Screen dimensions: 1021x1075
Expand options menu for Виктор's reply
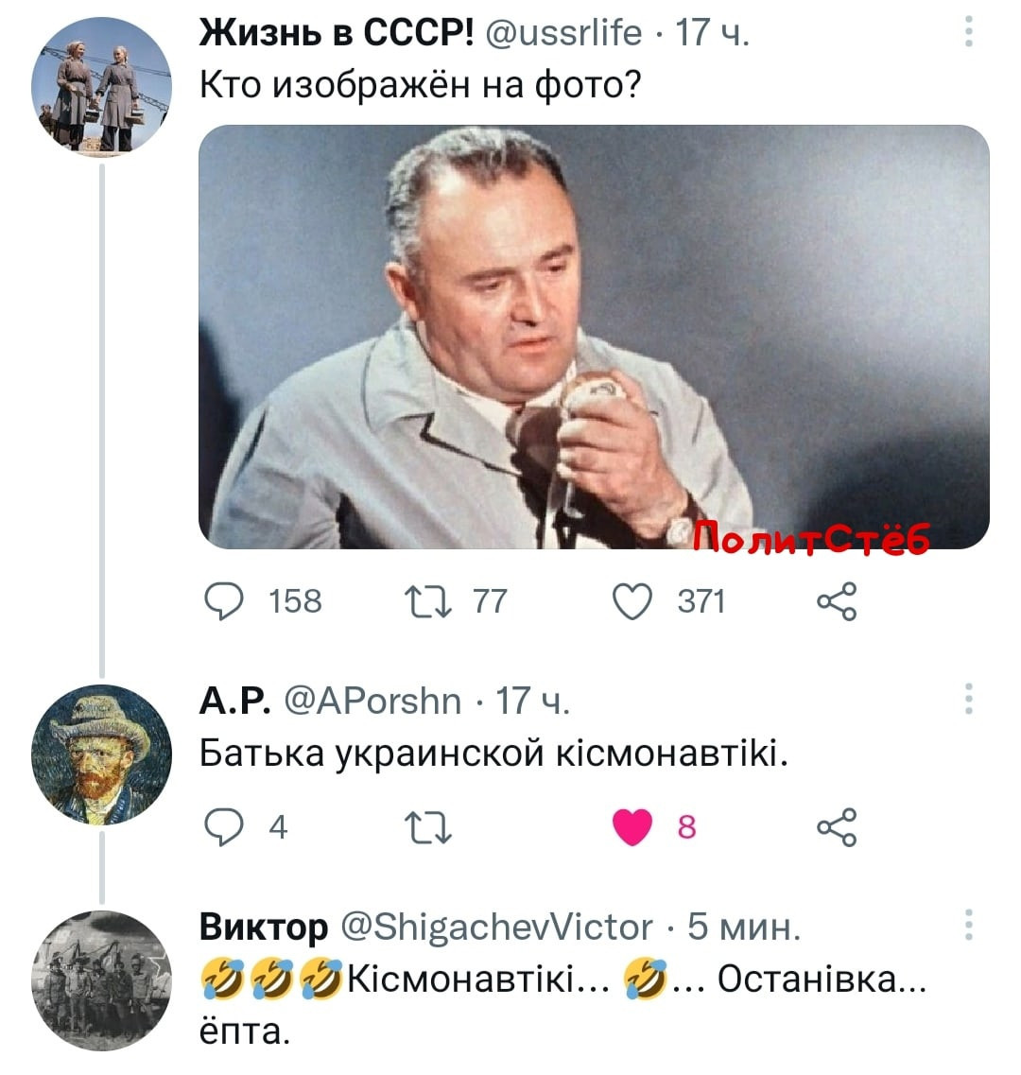pos(968,925)
